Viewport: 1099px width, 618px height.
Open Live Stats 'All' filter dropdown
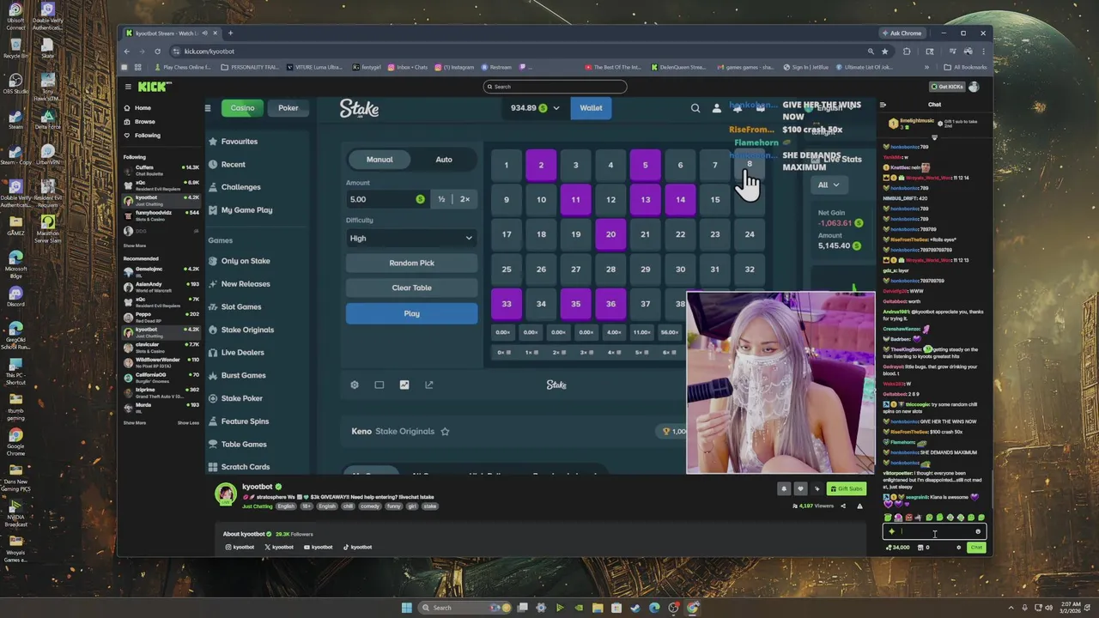click(829, 185)
